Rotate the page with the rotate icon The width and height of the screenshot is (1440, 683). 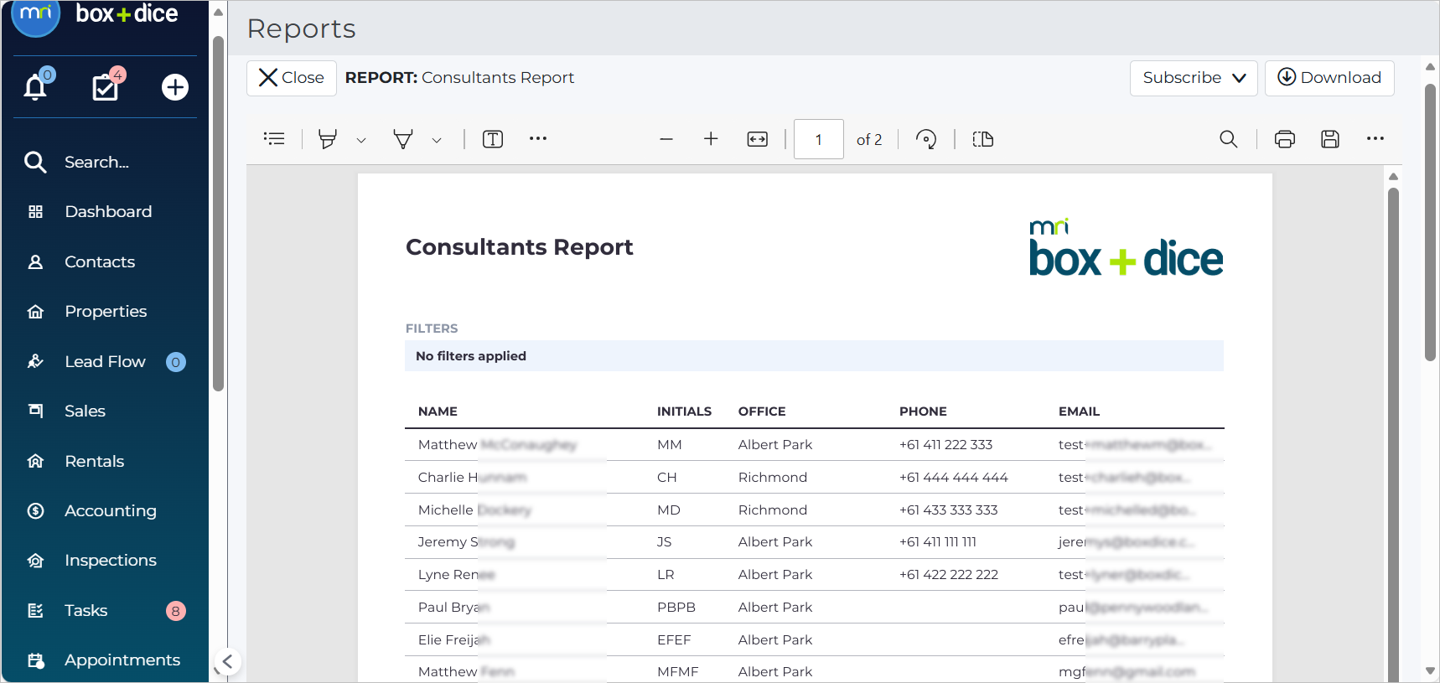coord(926,139)
